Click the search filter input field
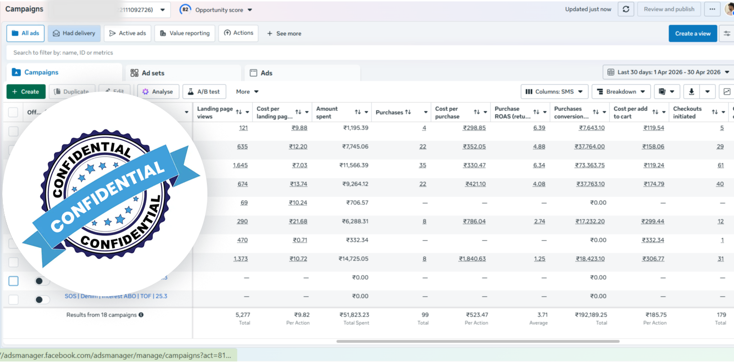This screenshot has height=363, width=734. (x=367, y=52)
